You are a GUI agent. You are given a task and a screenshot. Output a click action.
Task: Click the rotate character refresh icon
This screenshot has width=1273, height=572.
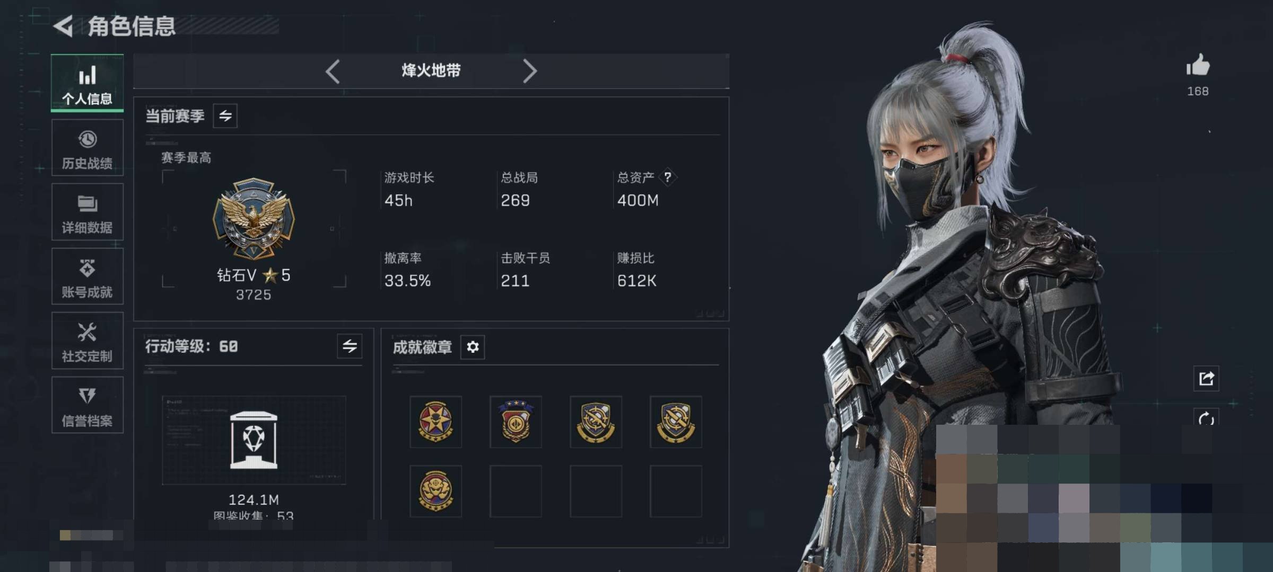click(1206, 418)
